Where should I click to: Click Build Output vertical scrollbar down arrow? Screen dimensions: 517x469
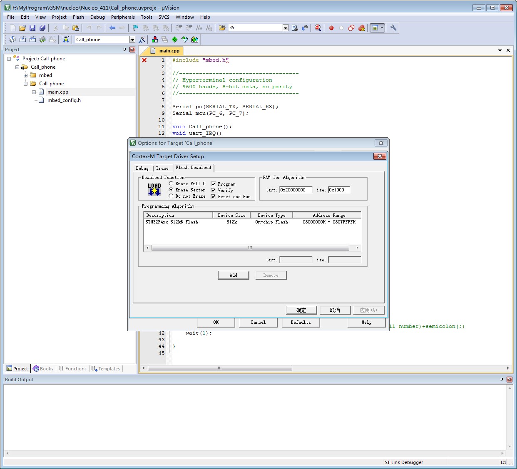tap(510, 447)
